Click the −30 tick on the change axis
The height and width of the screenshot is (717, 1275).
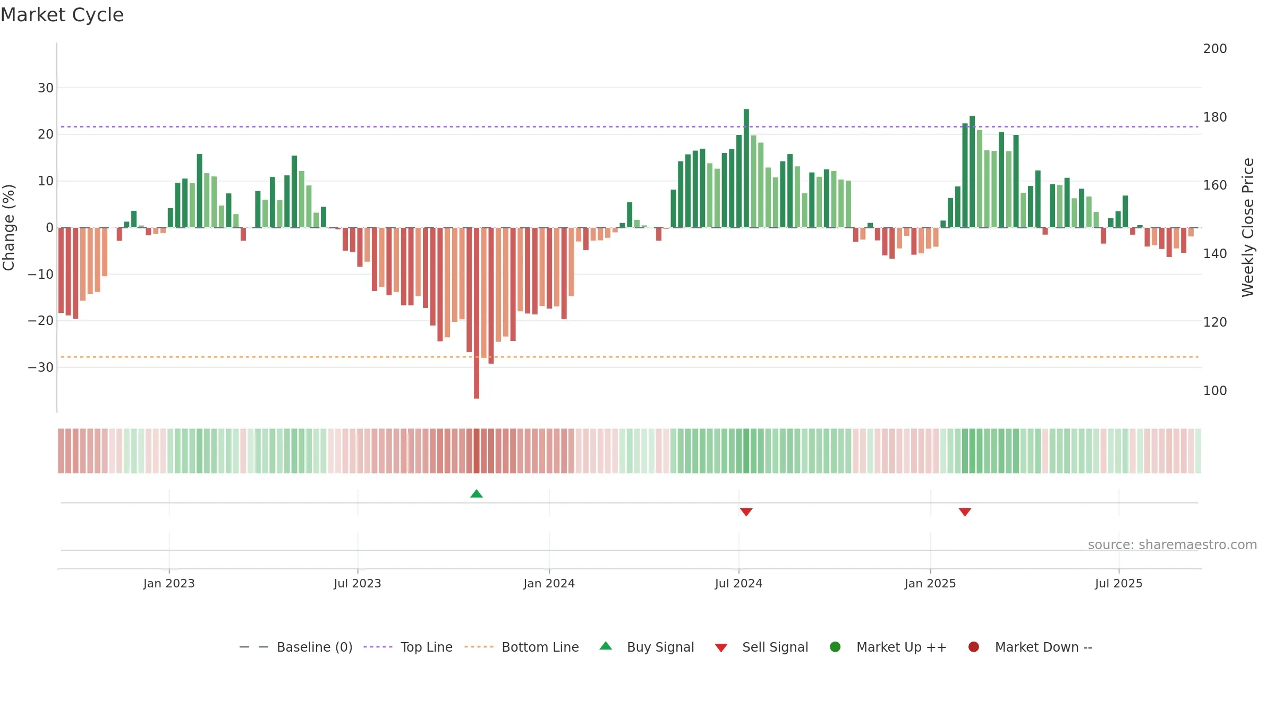pos(41,368)
